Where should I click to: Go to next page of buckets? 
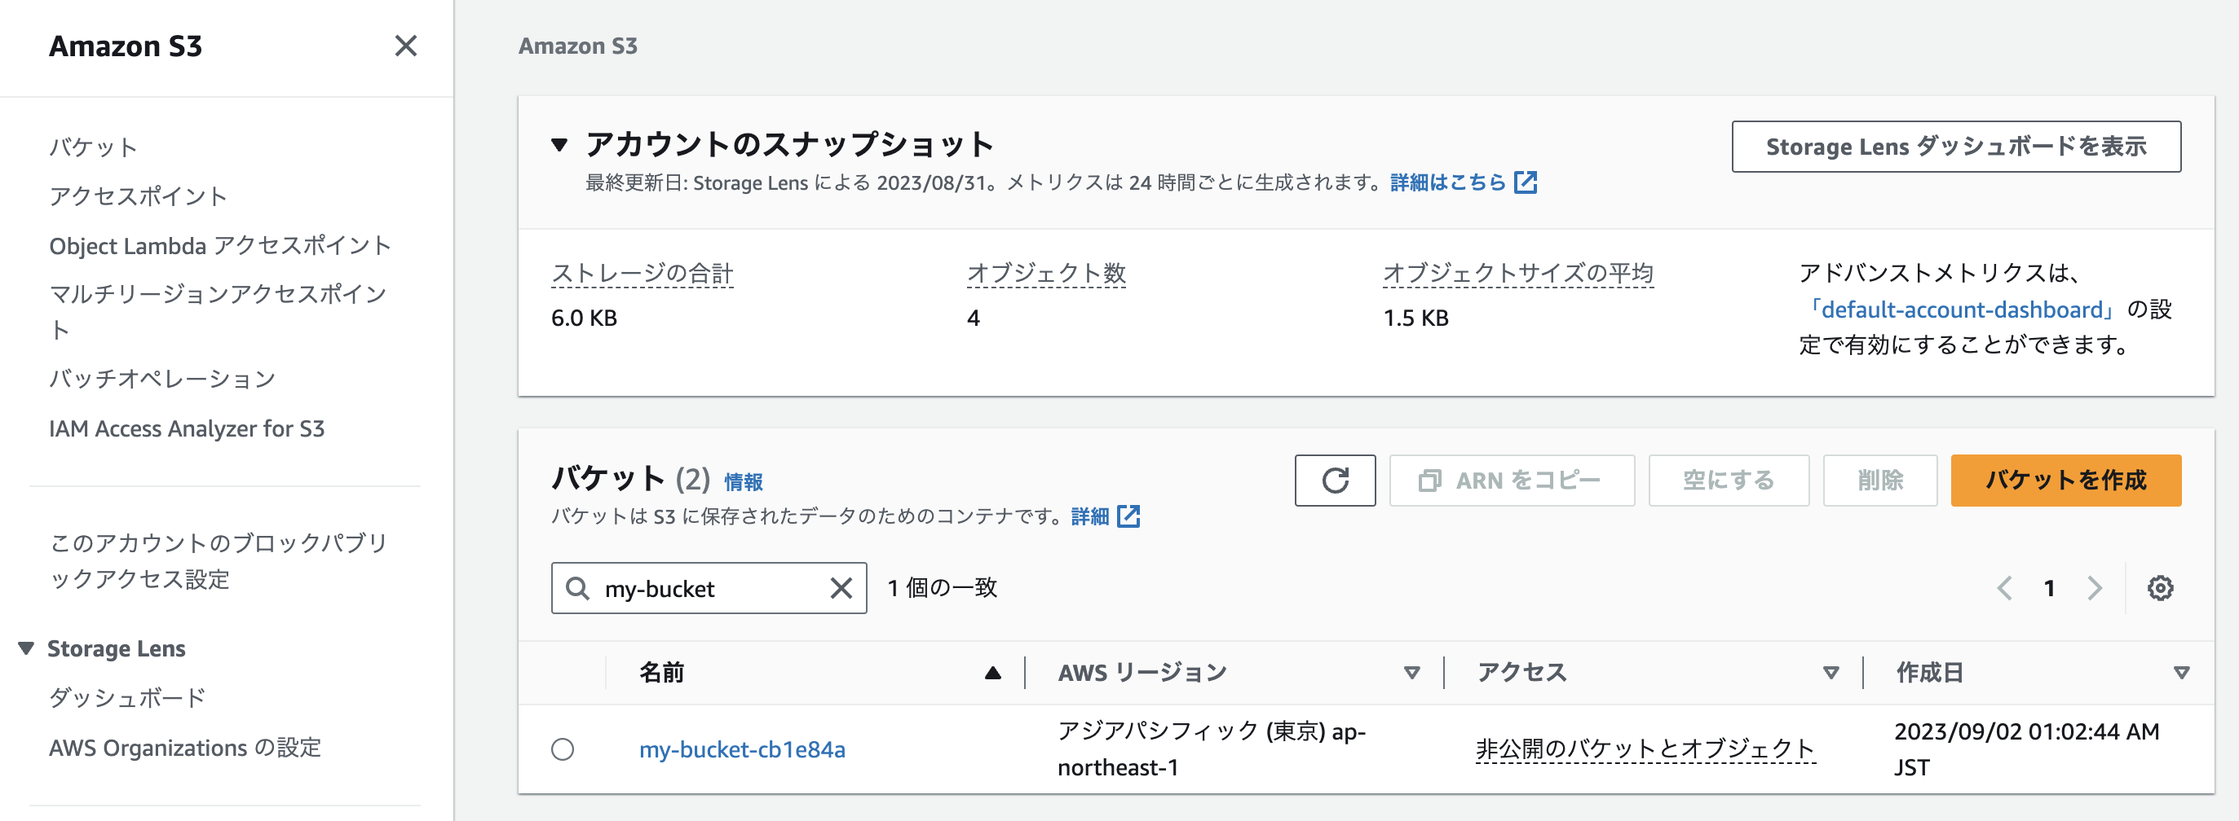2095,588
